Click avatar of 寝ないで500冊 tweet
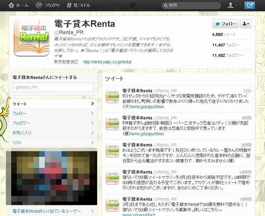This screenshot has height=216, width=265. pos(112,177)
